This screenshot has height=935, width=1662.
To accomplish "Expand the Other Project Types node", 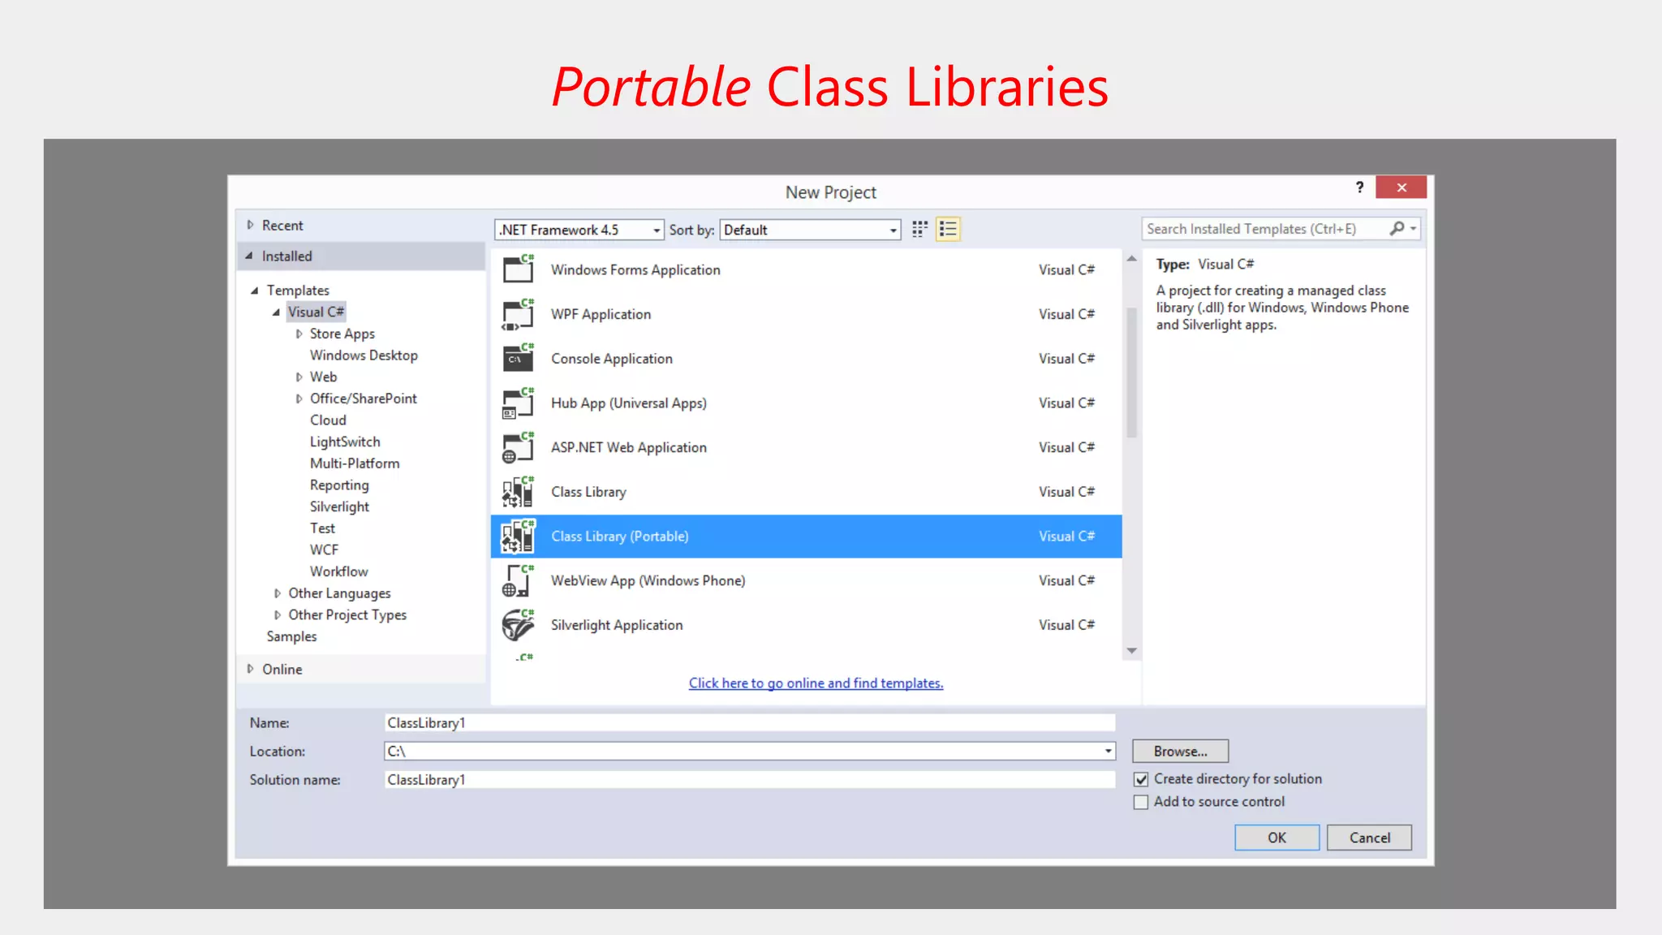I will pos(277,615).
